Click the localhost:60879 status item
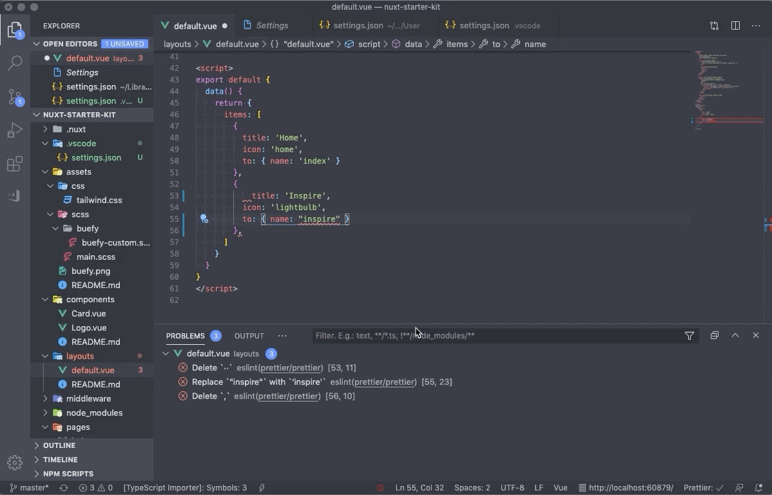Screen dimensions: 772x495 pyautogui.click(x=626, y=488)
